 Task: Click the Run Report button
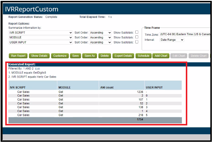pos(18,56)
